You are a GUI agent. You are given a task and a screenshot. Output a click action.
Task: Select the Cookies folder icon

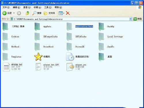pyautogui.click(x=5, y=37)
